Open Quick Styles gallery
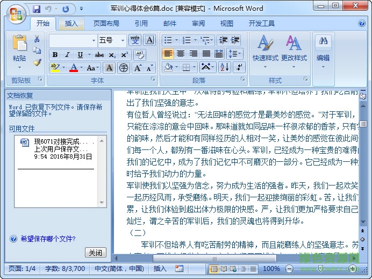This screenshot has width=372, height=279. point(265,52)
